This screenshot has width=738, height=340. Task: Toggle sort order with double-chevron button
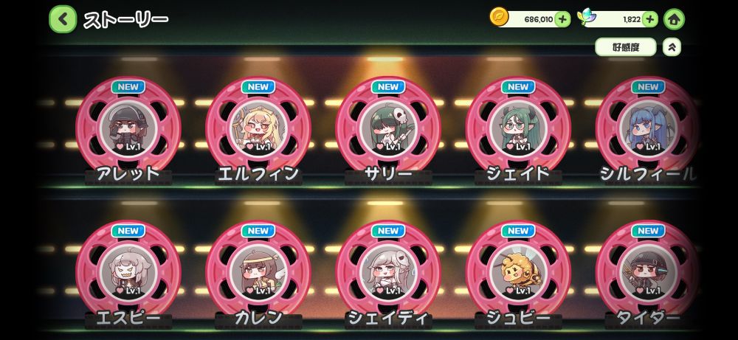[x=672, y=47]
